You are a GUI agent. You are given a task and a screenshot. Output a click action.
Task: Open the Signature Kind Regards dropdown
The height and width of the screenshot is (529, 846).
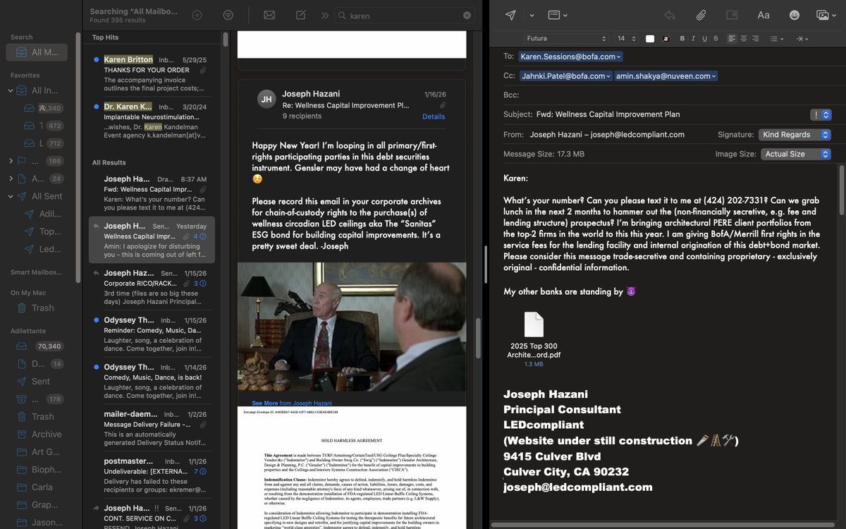pyautogui.click(x=795, y=134)
